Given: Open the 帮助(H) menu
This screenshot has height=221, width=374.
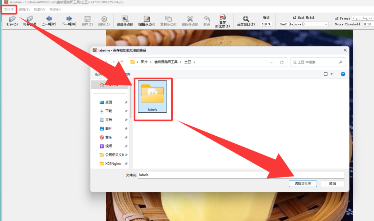Looking at the screenshot, I should (55, 9).
